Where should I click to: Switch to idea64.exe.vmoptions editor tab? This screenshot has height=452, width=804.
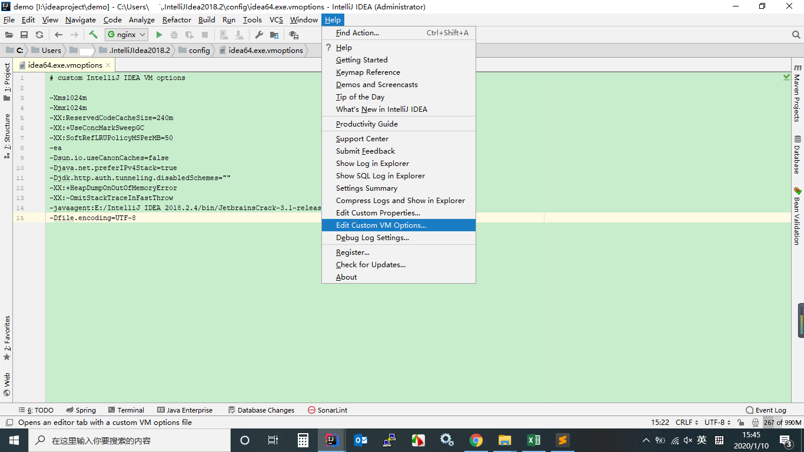tap(65, 65)
